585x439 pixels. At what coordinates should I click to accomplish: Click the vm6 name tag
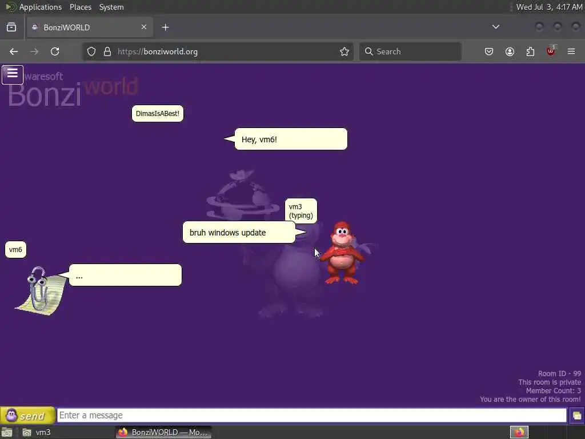tap(15, 250)
